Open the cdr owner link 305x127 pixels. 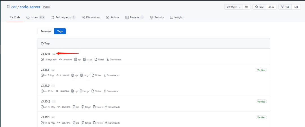14,7
